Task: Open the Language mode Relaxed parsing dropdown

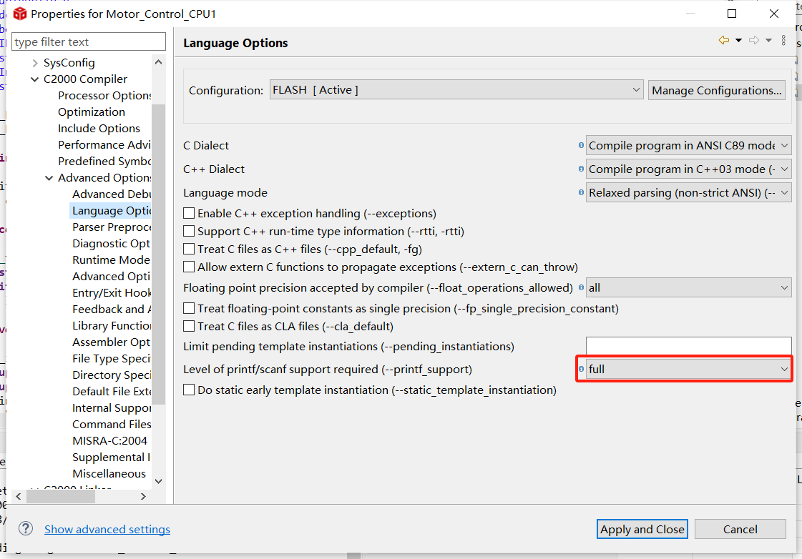Action: [688, 192]
